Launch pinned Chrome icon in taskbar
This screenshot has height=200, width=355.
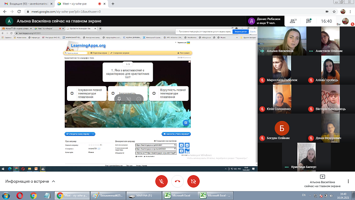point(34,196)
